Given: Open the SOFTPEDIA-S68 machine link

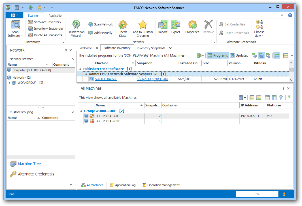Looking at the screenshot, I should pos(106,79).
